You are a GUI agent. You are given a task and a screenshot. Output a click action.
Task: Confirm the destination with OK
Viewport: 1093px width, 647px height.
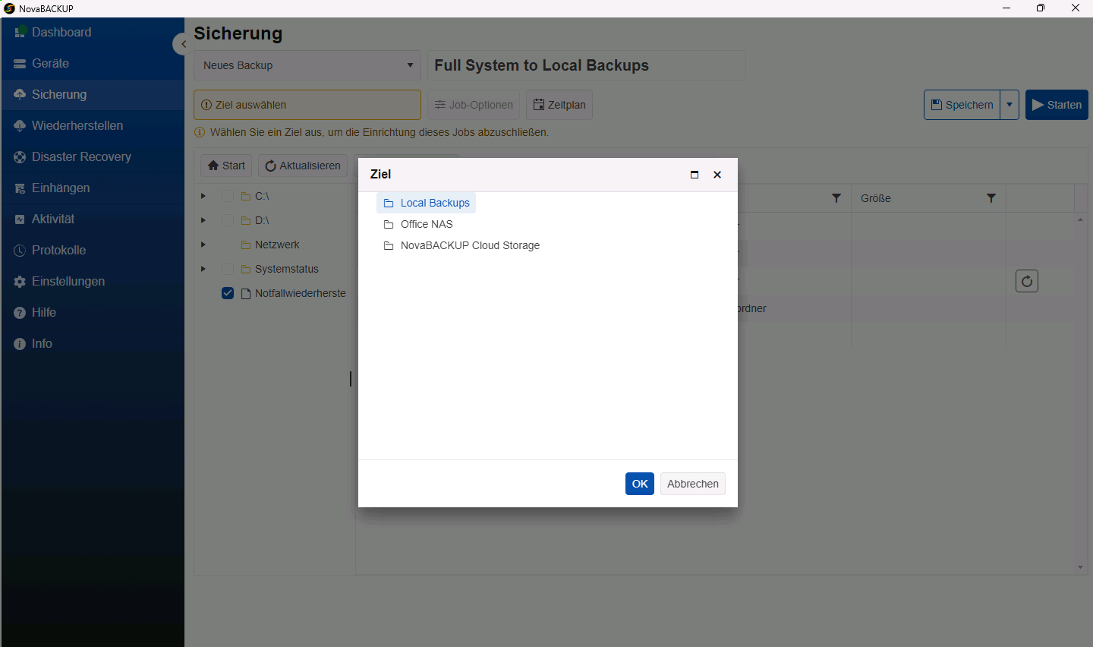640,484
